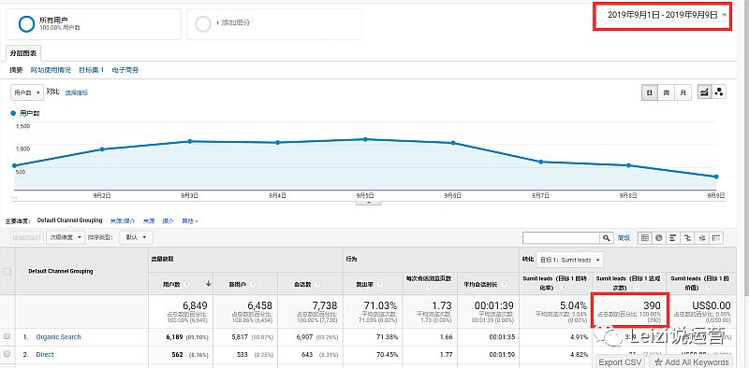Screen dimensions: 749x368
Task: Click the Export CSV button
Action: [620, 361]
